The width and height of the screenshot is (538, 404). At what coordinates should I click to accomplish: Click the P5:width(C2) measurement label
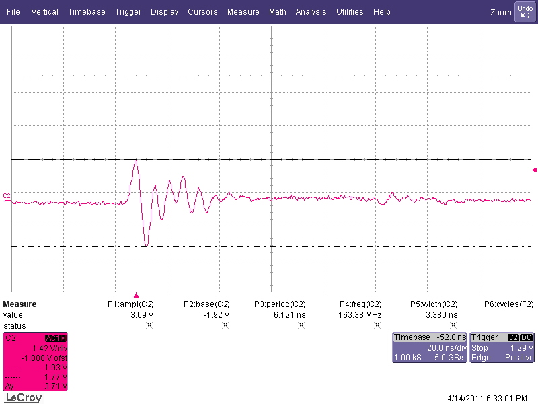point(434,304)
